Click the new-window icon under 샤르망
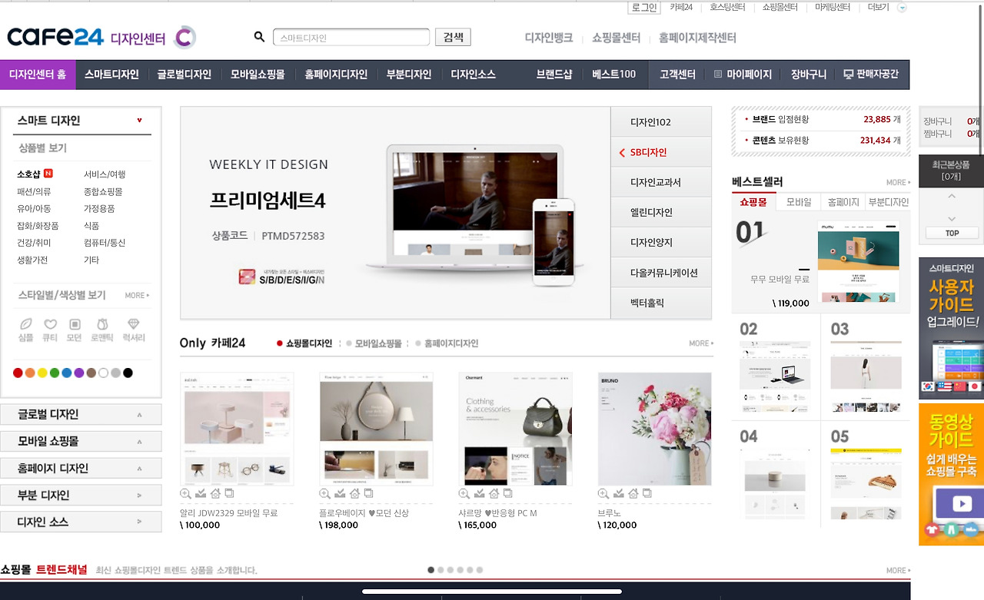 [508, 493]
